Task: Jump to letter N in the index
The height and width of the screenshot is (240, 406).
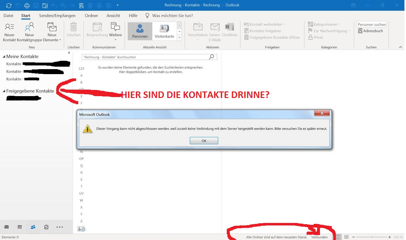Action: coord(81,152)
